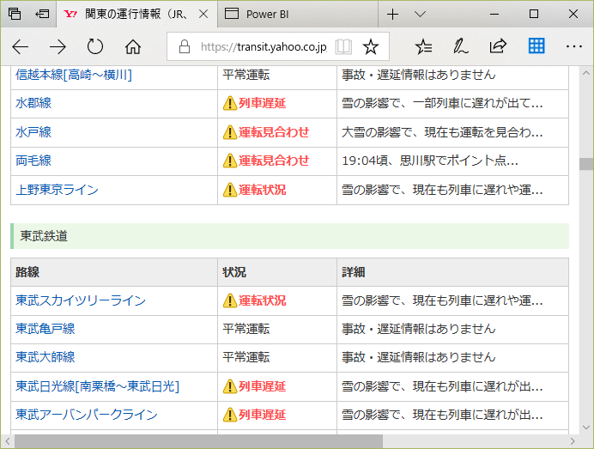Switch to the Power BI tab

coord(297,15)
